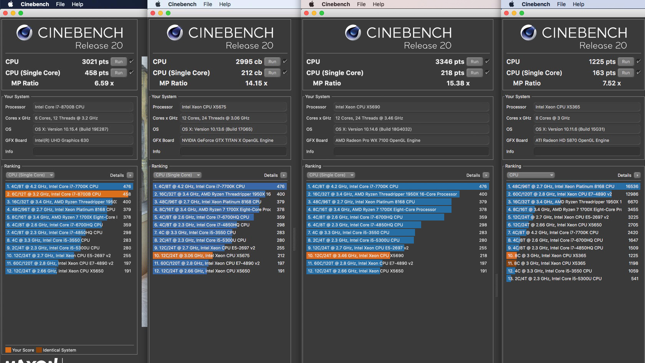The height and width of the screenshot is (363, 645).
Task: Click Your Score orange legend swatch
Action: point(8,350)
